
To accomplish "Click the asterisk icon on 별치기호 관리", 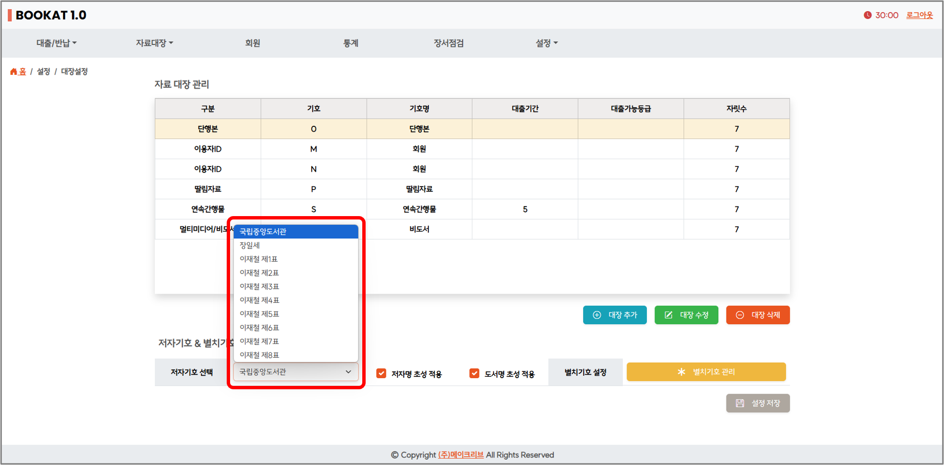I will [681, 372].
